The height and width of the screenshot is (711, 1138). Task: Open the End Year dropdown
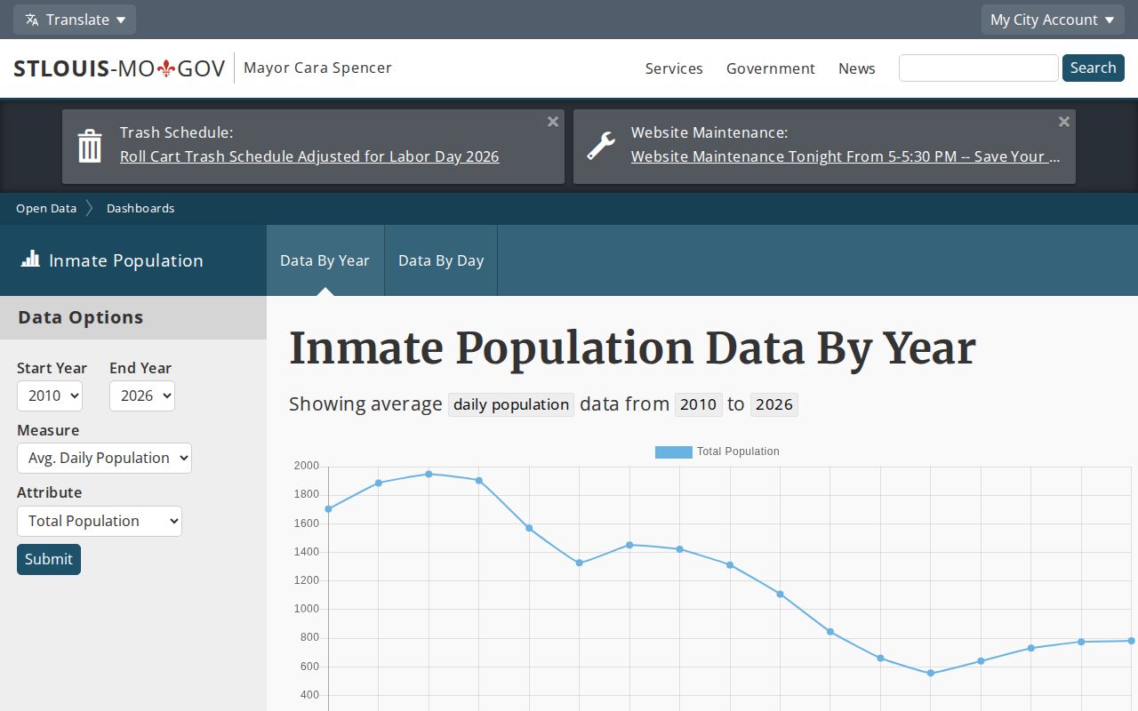142,395
